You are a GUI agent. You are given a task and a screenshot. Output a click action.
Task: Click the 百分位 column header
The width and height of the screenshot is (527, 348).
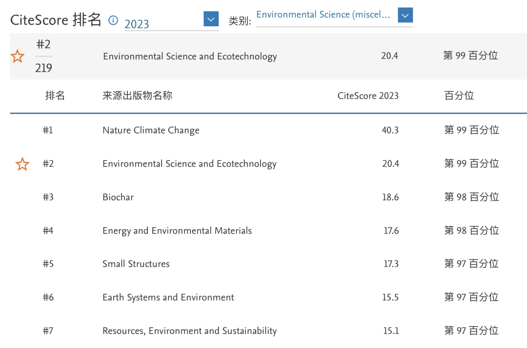pos(459,96)
